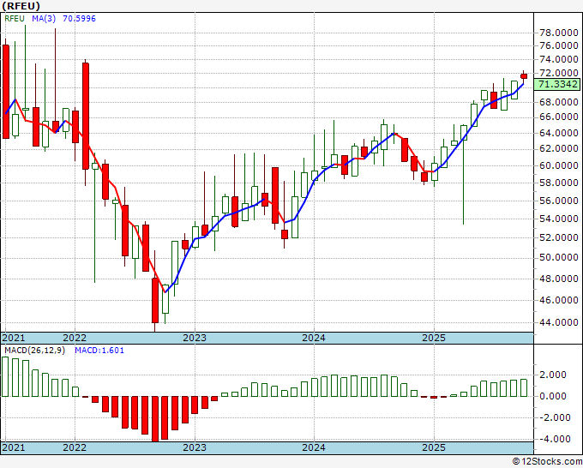Image resolution: width=583 pixels, height=468 pixels.
Task: Click the 50.0000 price axis label
Action: pyautogui.click(x=558, y=258)
